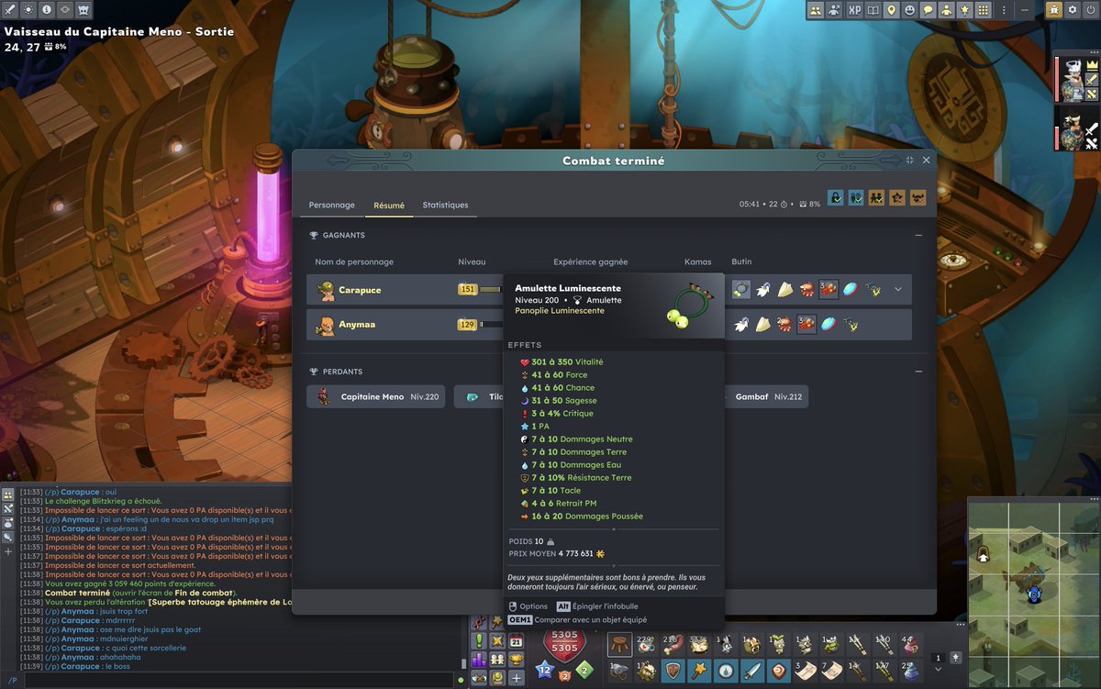Switch to the Statistiques tab

445,205
